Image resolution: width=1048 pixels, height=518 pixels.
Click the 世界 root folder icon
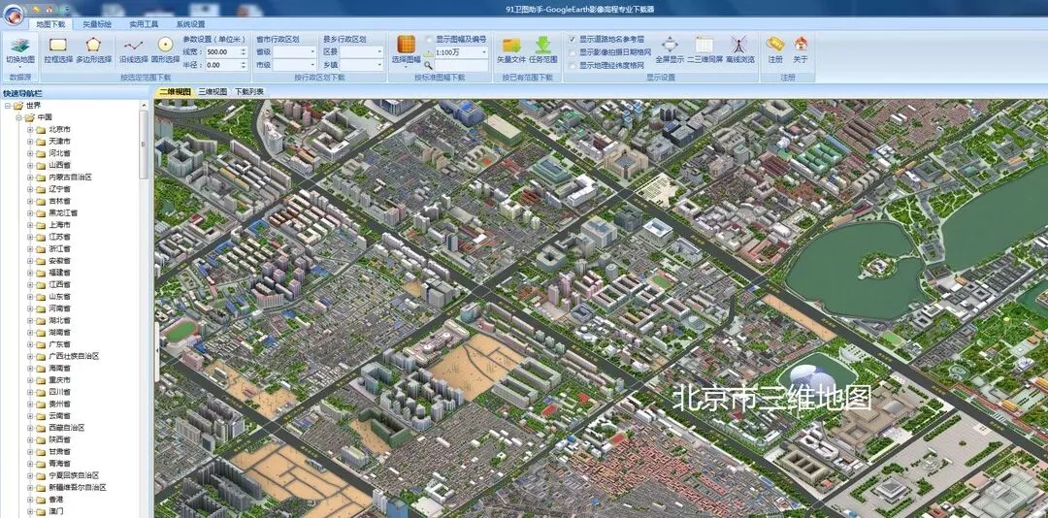click(18, 106)
